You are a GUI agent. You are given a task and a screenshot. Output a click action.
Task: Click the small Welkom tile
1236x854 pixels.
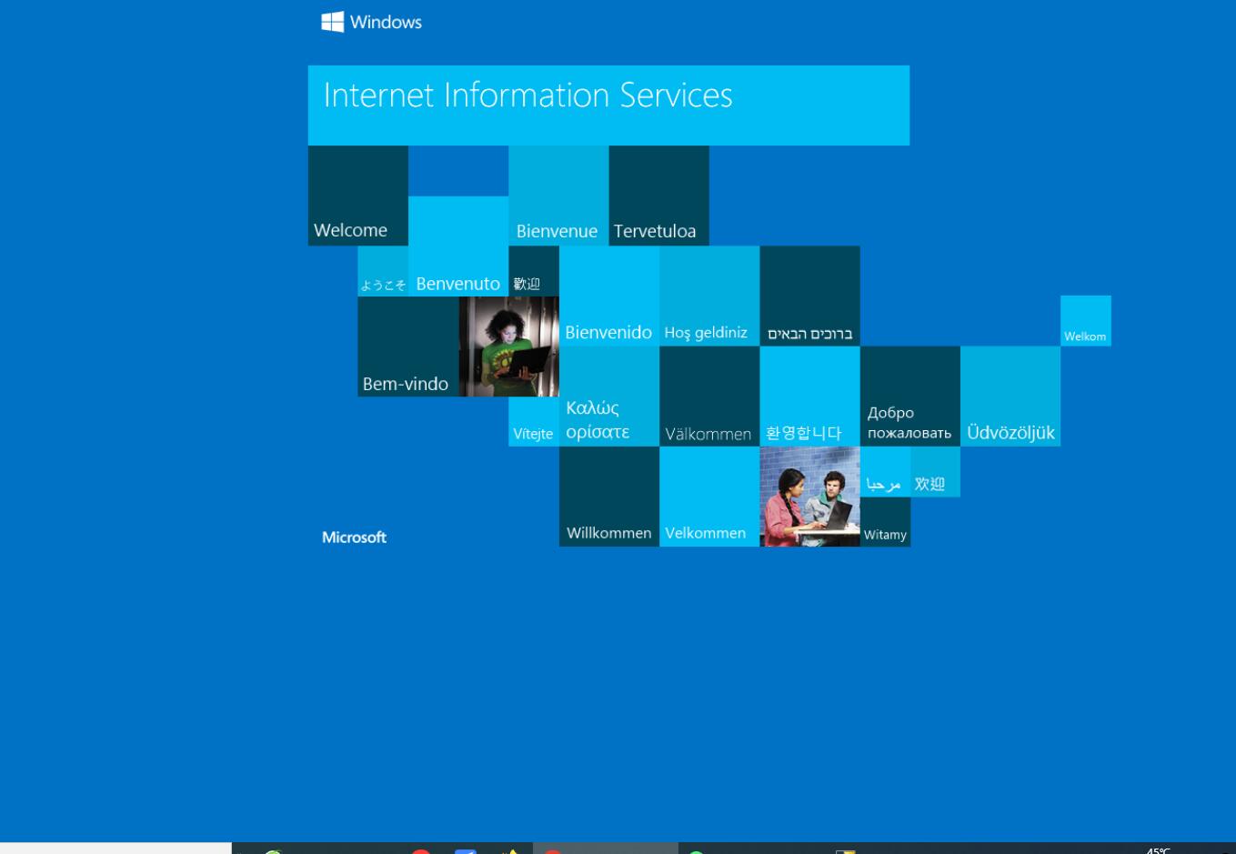point(1085,321)
